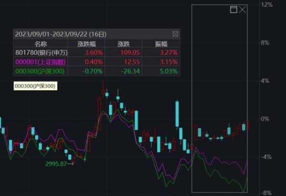This screenshot has width=286, height=196.
Task: Click the 109.05 change value
Action: tap(130, 53)
